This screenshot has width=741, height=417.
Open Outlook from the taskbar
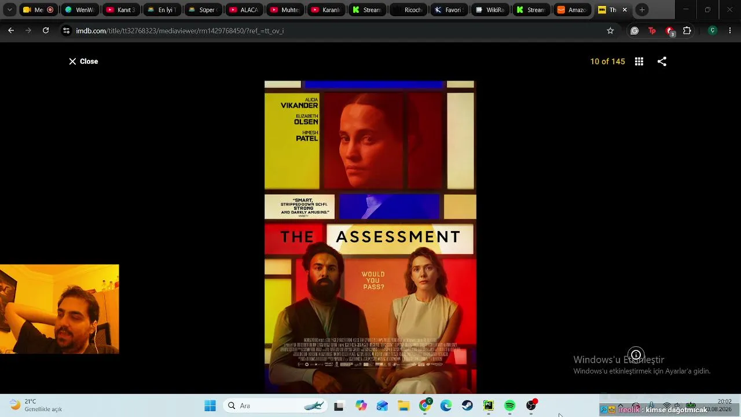point(382,406)
